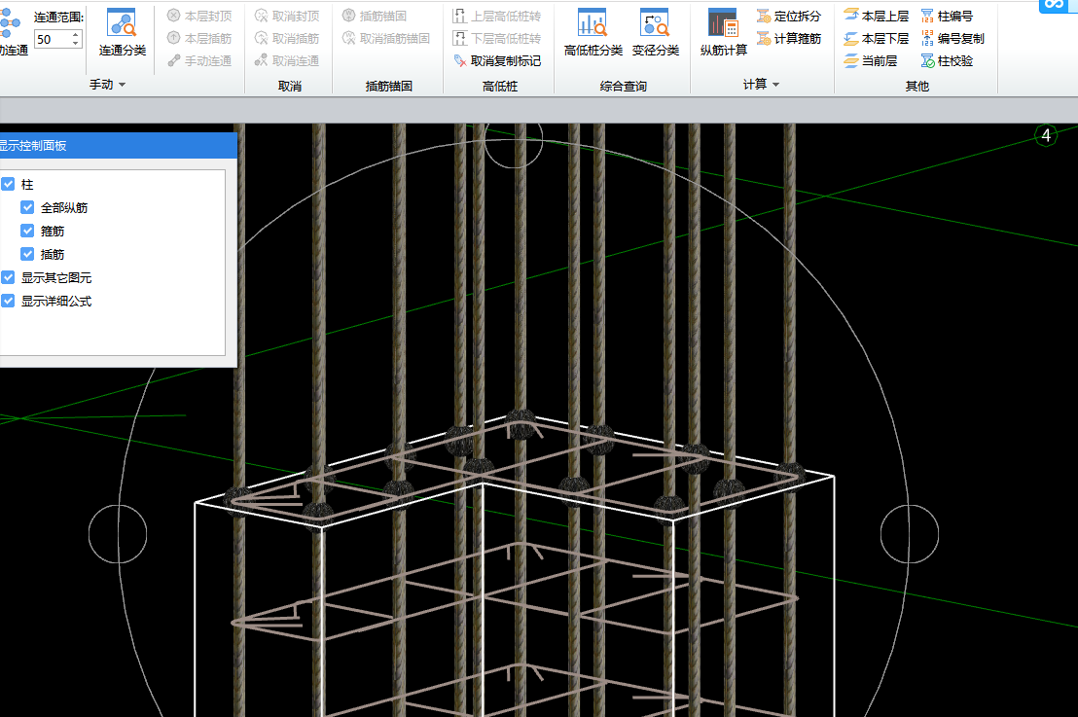This screenshot has height=717, width=1078.
Task: Click the 取消插筋 icon
Action: coord(262,38)
